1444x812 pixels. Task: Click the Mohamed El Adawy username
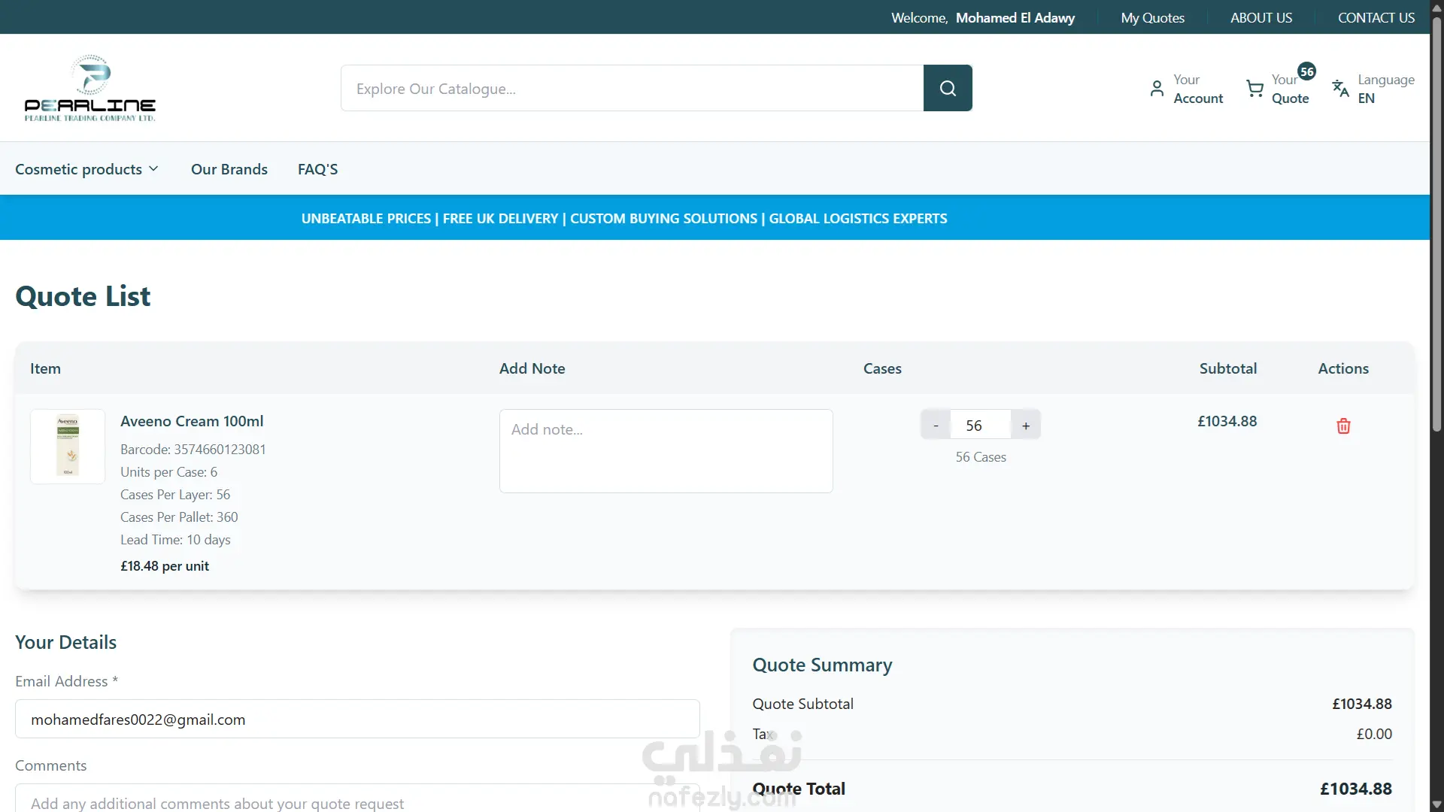1015,17
